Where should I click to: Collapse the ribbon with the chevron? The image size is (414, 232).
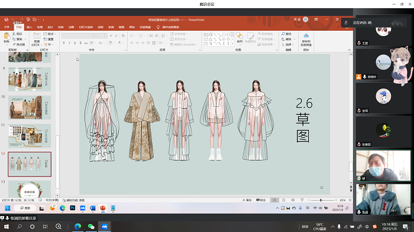349,50
